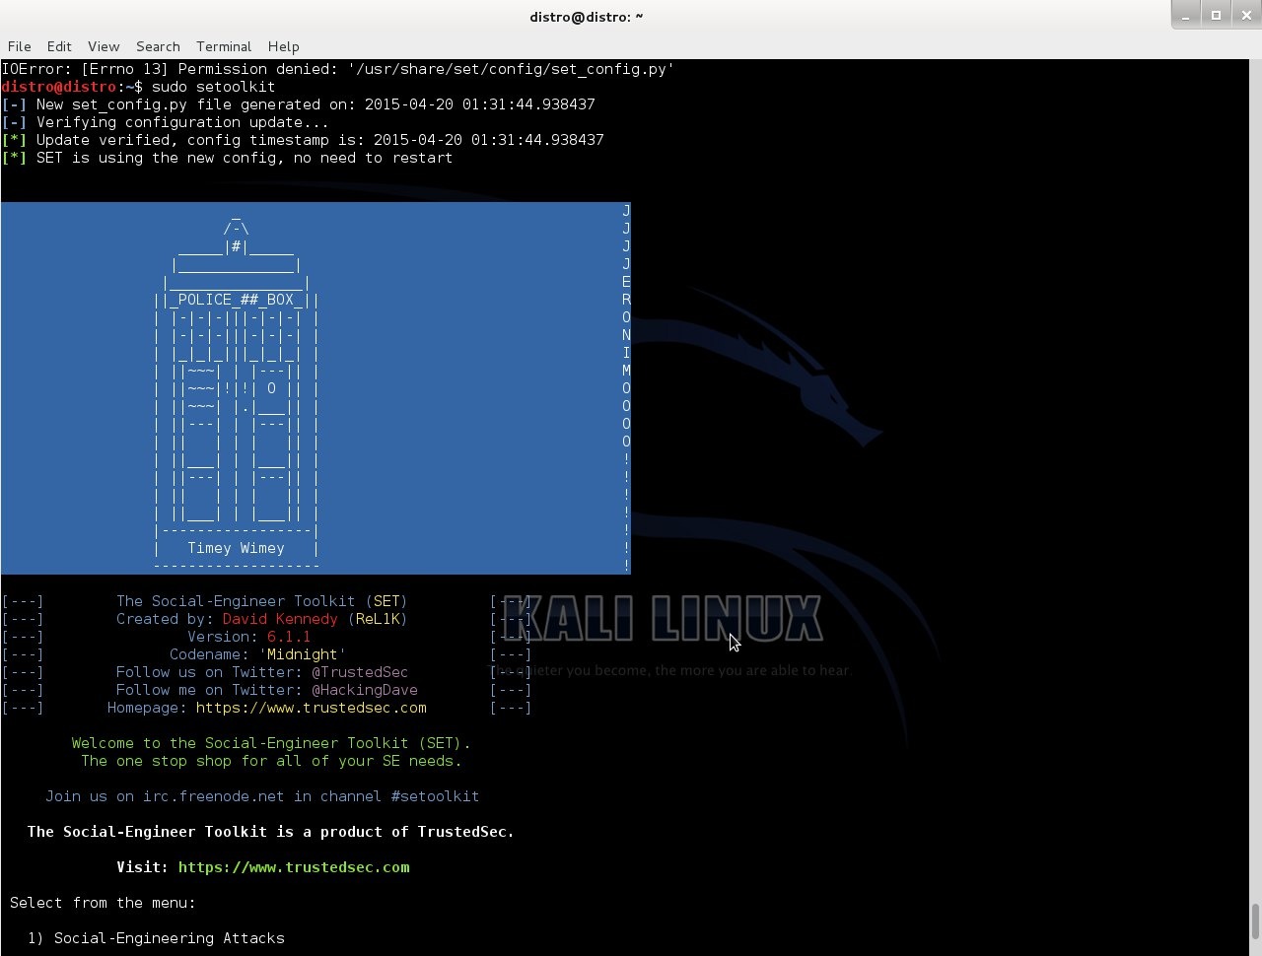Click 'Welcome to the Social-Engineer Toolkit' line
This screenshot has width=1262, height=956.
271,743
